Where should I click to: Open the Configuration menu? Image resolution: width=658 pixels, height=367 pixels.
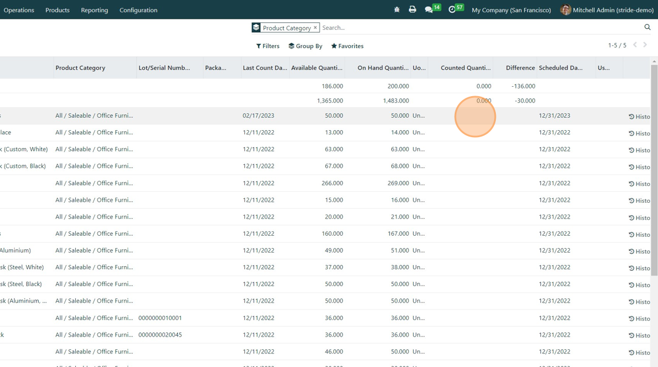coord(138,10)
